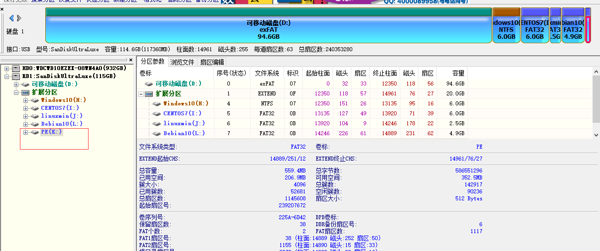
Task: Collapse 扩展分区 in the left tree
Action: (x=16, y=92)
